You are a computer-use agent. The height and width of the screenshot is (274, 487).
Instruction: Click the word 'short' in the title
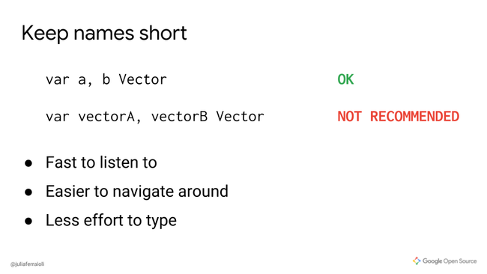163,33
